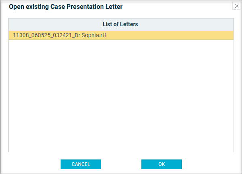The width and height of the screenshot is (242, 174).
Task: Click the dialog title Open existing Case Presentation Letter
Action: [x=66, y=6]
